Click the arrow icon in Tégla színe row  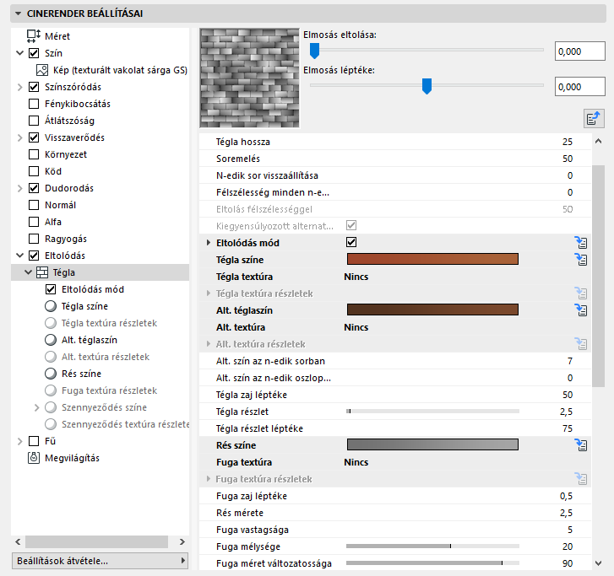coord(580,260)
